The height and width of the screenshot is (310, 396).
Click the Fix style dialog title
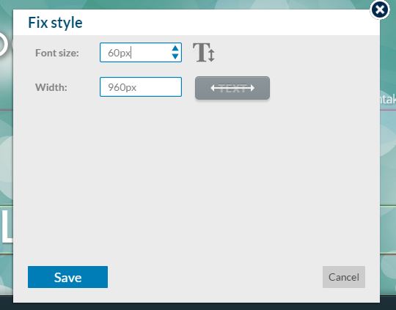click(55, 23)
